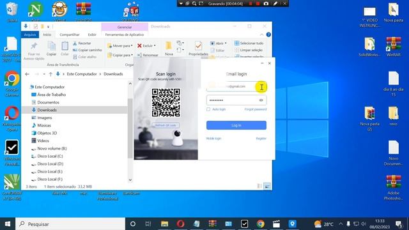This screenshot has width=409, height=230.
Task: Take screenshot with recorder camera icon
Action: click(266, 4)
